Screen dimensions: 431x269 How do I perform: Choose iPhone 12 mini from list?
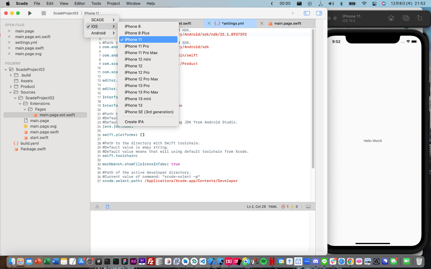tap(148, 59)
